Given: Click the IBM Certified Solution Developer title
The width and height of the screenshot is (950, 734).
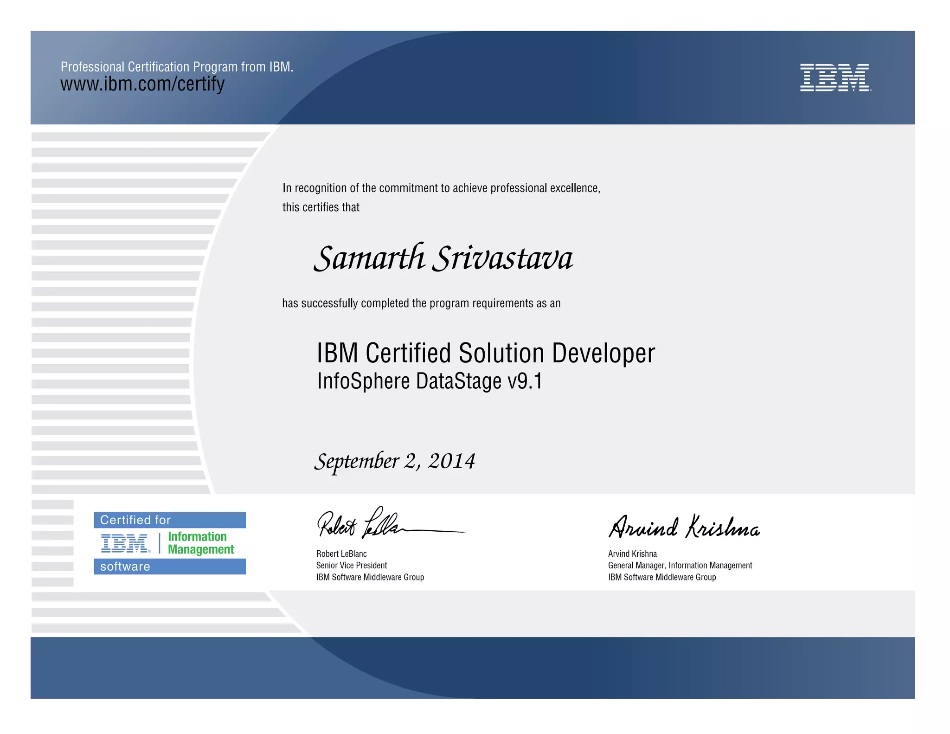Looking at the screenshot, I should pyautogui.click(x=485, y=353).
